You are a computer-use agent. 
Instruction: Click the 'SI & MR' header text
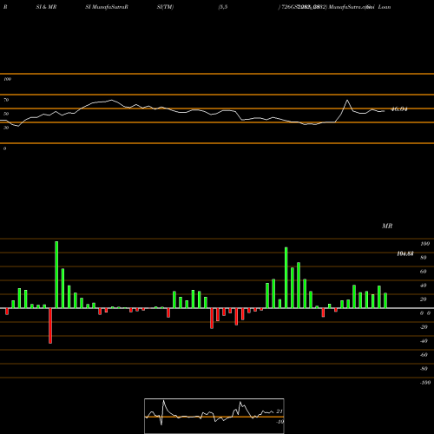click(x=46, y=7)
